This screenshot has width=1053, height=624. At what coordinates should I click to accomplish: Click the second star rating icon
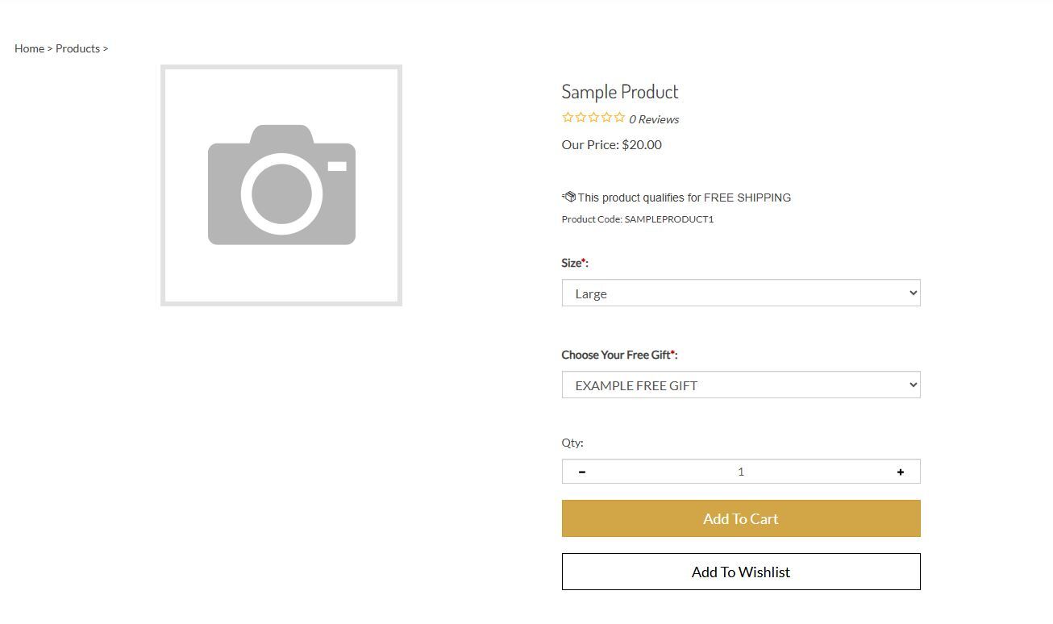(581, 117)
